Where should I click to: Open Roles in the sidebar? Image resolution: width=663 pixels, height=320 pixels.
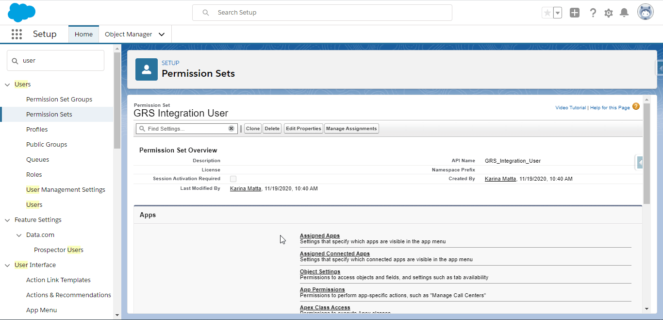point(34,175)
